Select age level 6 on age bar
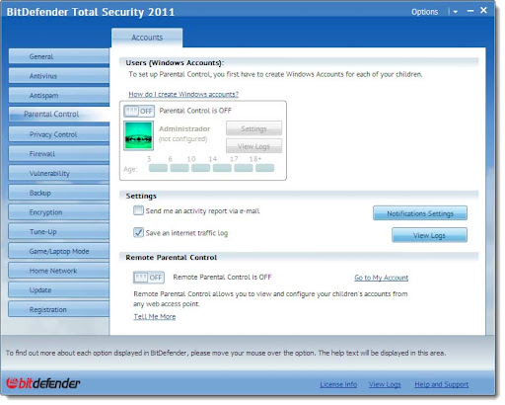Viewport: 505px width, 405px height. [180, 168]
